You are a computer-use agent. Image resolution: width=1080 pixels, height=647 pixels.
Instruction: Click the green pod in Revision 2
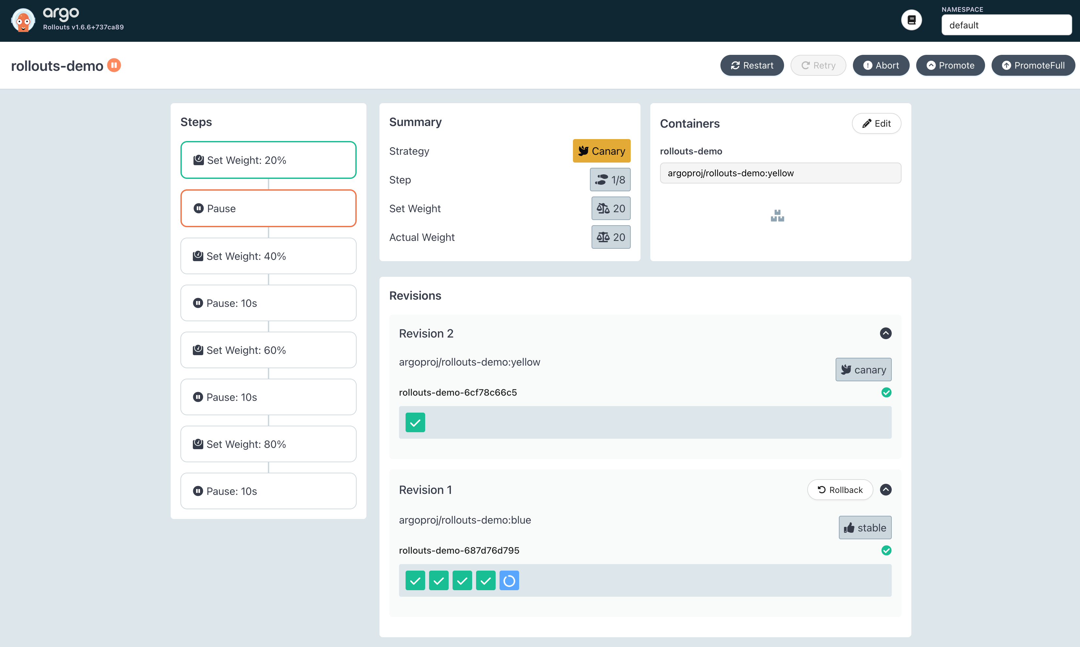[415, 422]
